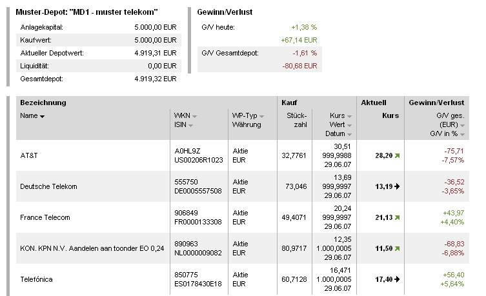Image resolution: width=486 pixels, height=296 pixels.
Task: Sort by G/V in % arrow
Action: tap(463, 134)
